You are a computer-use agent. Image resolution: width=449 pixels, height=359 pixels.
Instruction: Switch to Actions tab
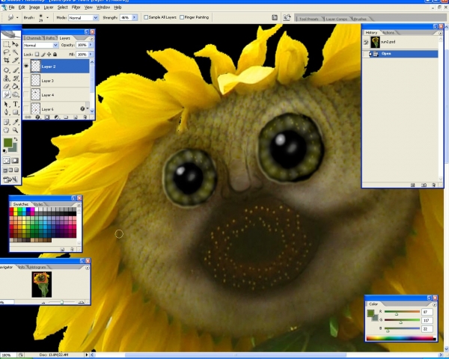(x=388, y=33)
